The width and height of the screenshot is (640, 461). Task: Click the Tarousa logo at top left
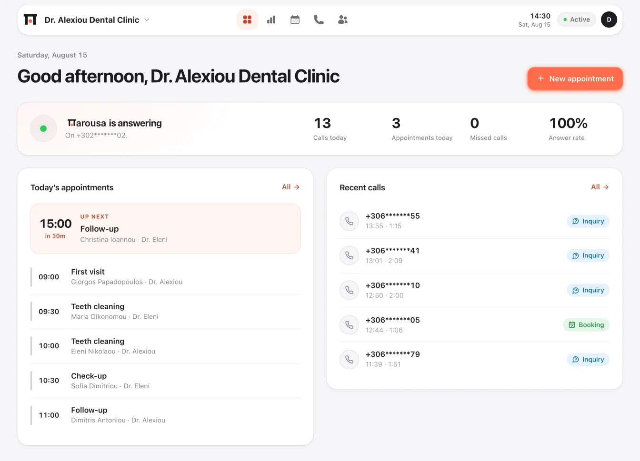pos(30,20)
